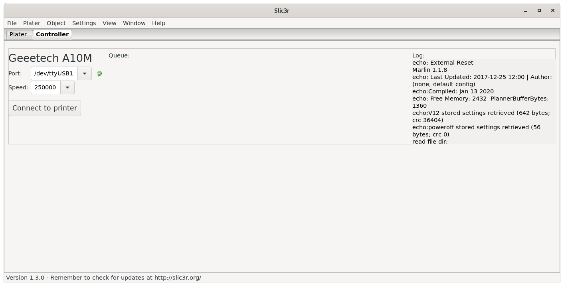The height and width of the screenshot is (286, 564).
Task: Click the Geeetech A10M printer title
Action: tap(50, 58)
